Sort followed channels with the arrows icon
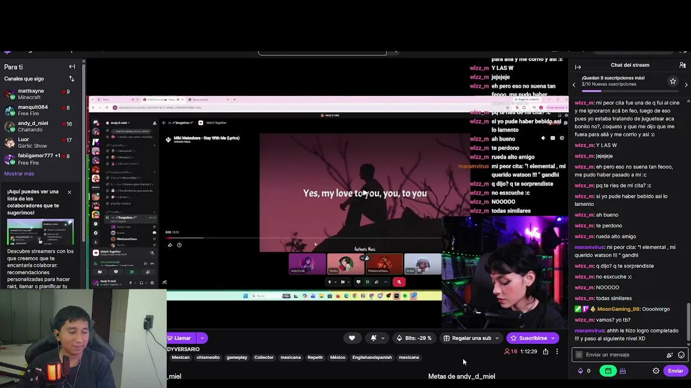This screenshot has height=388, width=691. 71,79
